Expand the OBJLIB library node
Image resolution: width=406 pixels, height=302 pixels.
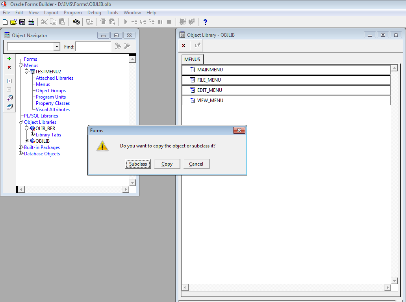click(x=26, y=140)
